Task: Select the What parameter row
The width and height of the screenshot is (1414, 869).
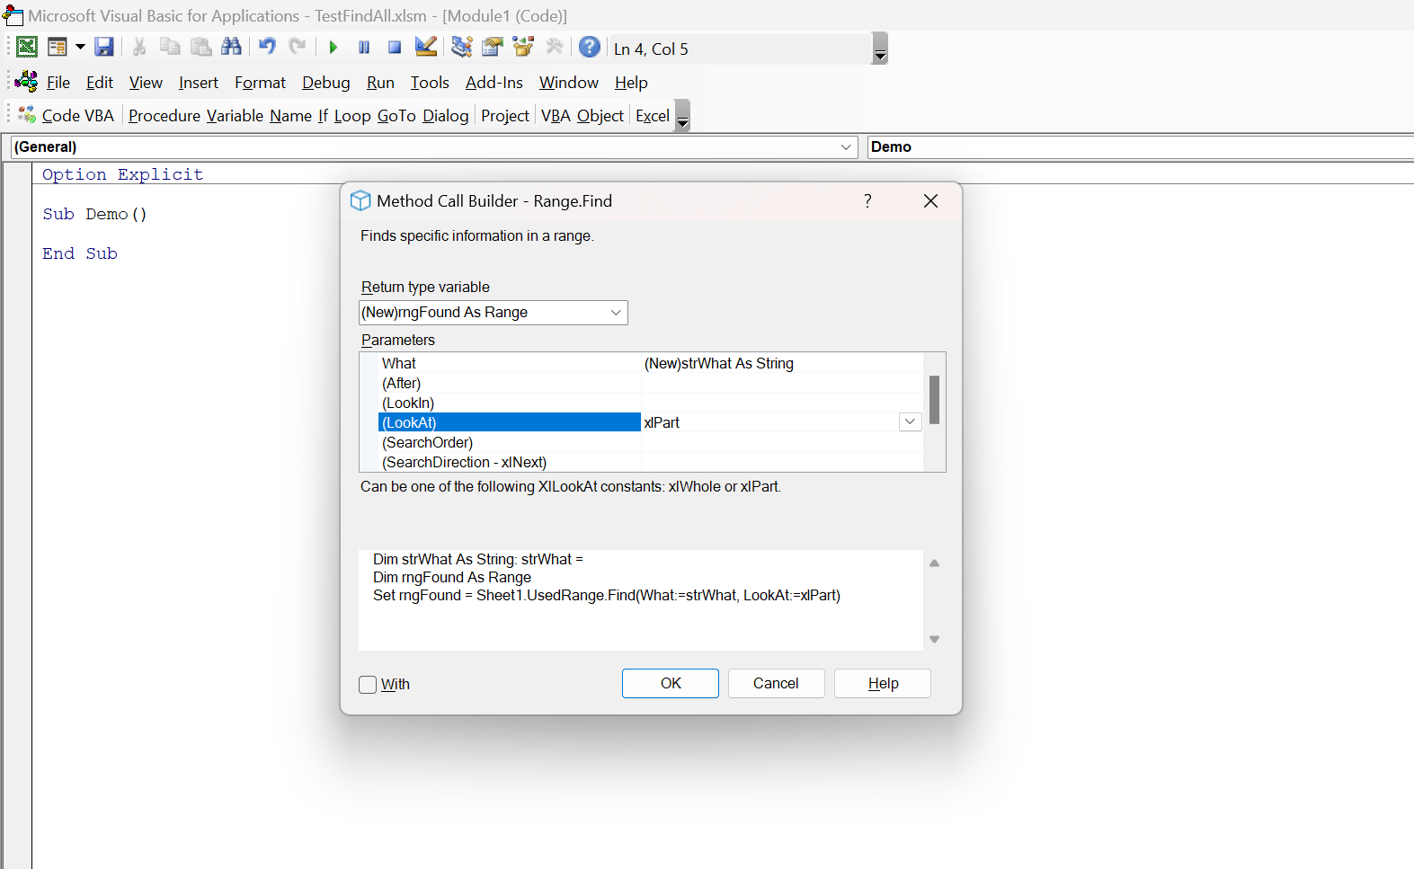Action: click(650, 363)
